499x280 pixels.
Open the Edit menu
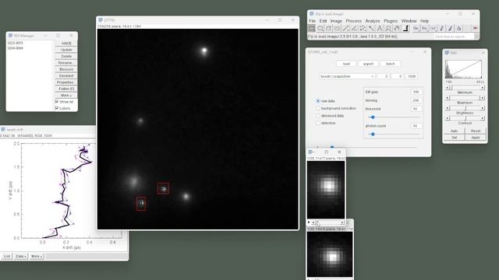(x=323, y=21)
